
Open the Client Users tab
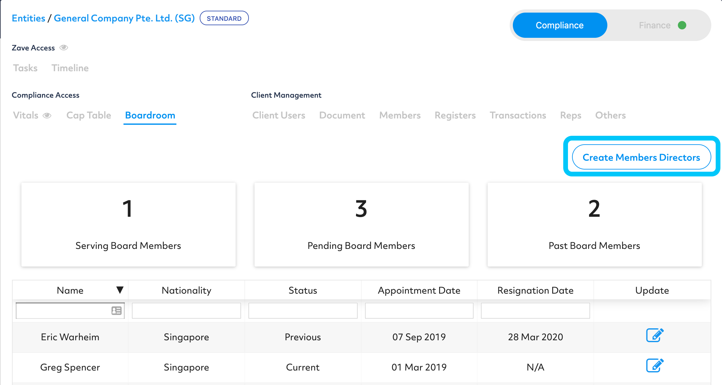279,115
